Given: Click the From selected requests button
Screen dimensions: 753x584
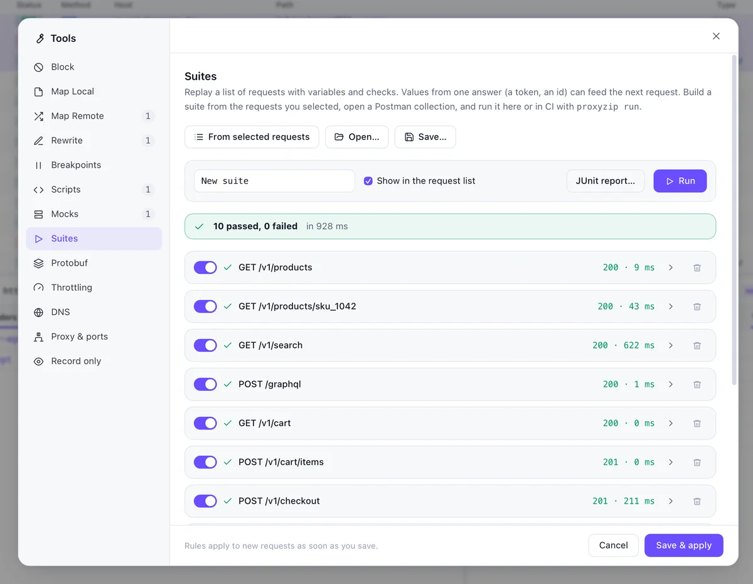Looking at the screenshot, I should [x=252, y=137].
